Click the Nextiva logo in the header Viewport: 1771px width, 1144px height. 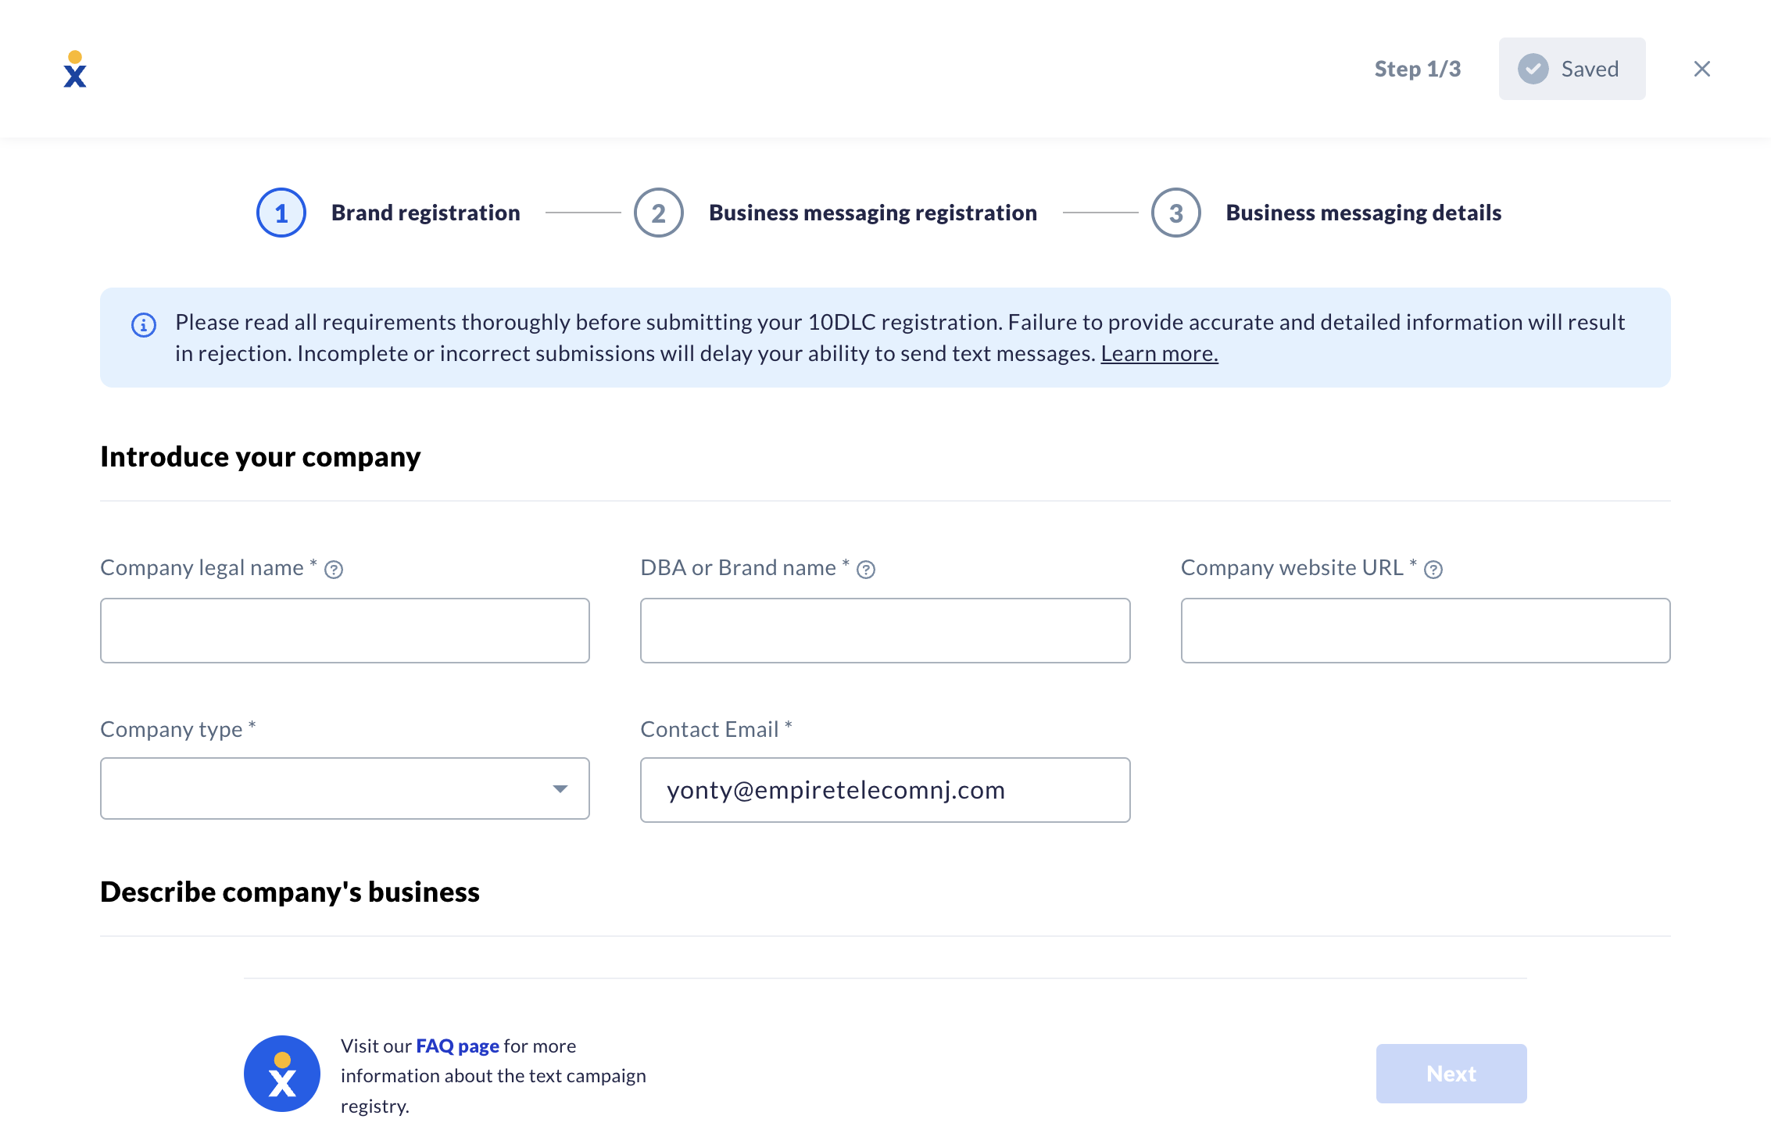pyautogui.click(x=75, y=69)
